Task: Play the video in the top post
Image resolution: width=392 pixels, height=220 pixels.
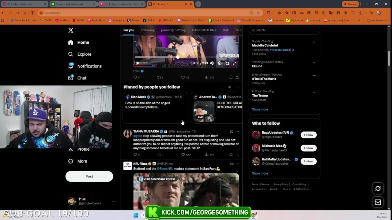Action: 138,63
